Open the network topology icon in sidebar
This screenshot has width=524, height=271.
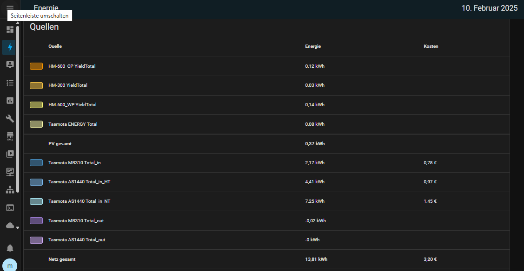[10, 190]
